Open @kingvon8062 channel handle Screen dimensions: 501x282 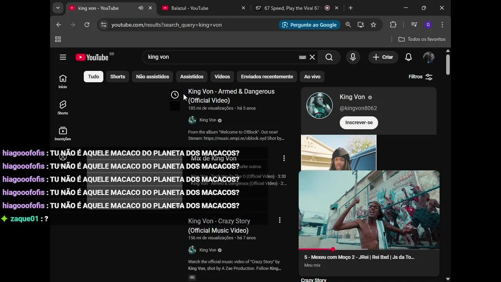pyautogui.click(x=359, y=108)
